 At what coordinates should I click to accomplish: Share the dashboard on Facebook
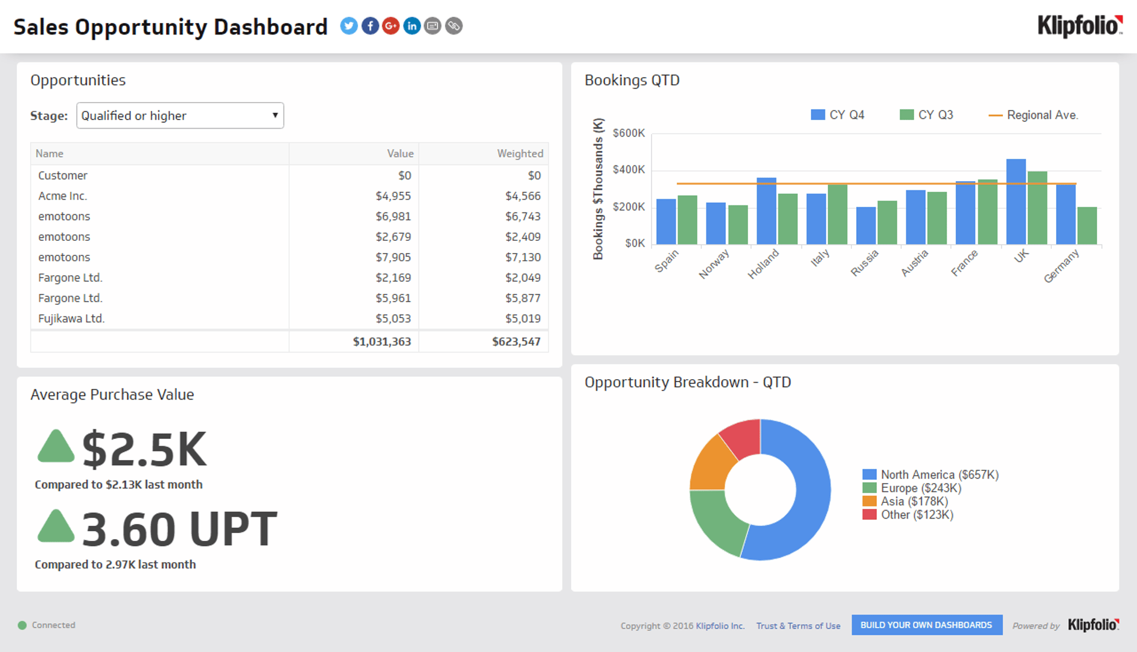[370, 26]
